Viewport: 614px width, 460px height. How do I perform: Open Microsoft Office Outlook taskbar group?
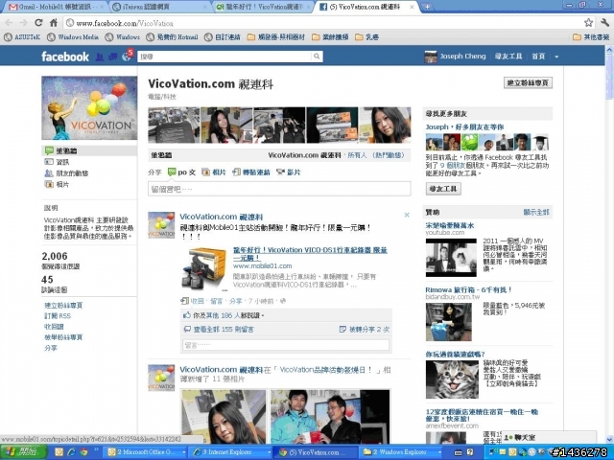click(145, 452)
